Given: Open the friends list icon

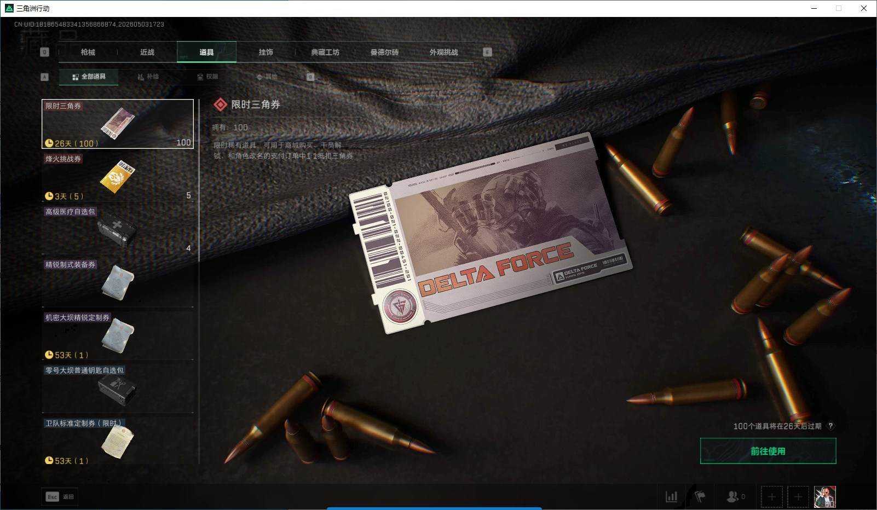Looking at the screenshot, I should point(735,497).
